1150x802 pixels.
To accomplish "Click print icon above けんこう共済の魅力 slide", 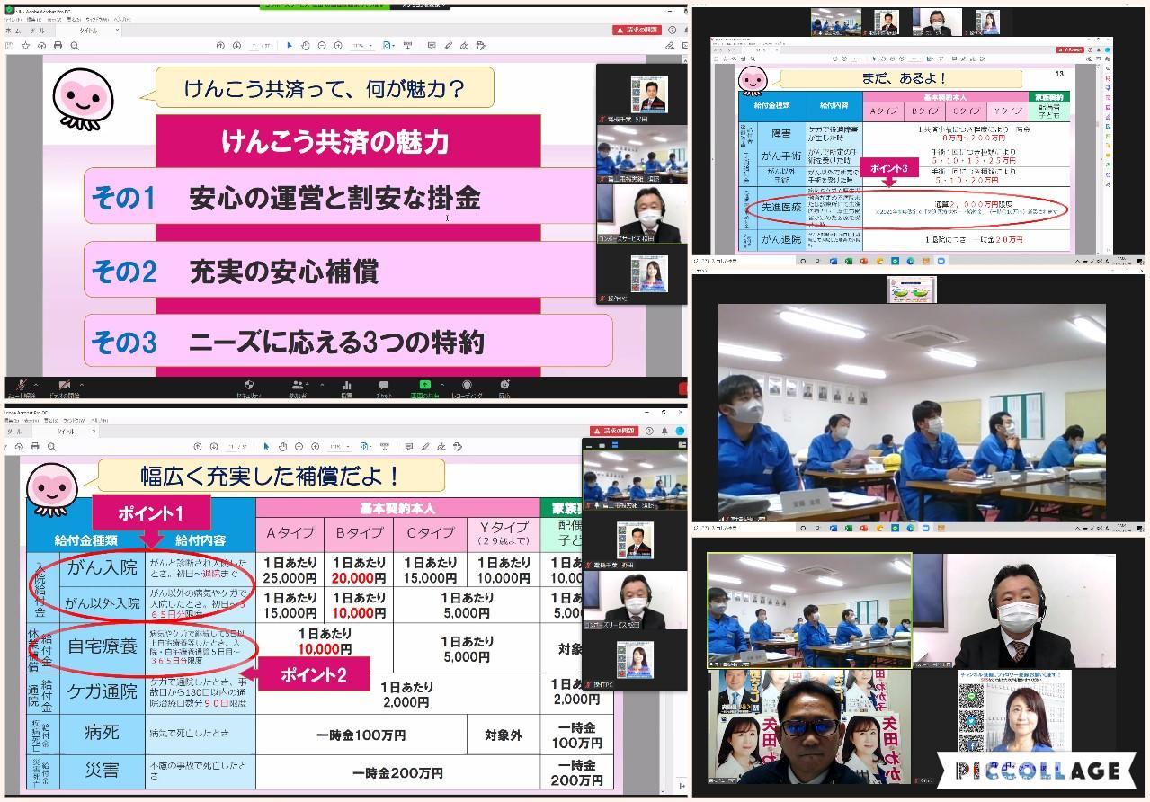I will tap(58, 46).
